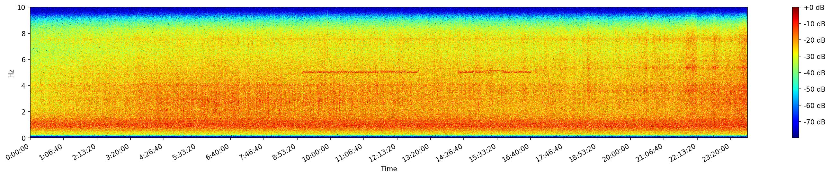The height and width of the screenshot is (177, 830).
Task: Click the 5 Hz tonal line near 11:06:40
Action: coord(364,72)
